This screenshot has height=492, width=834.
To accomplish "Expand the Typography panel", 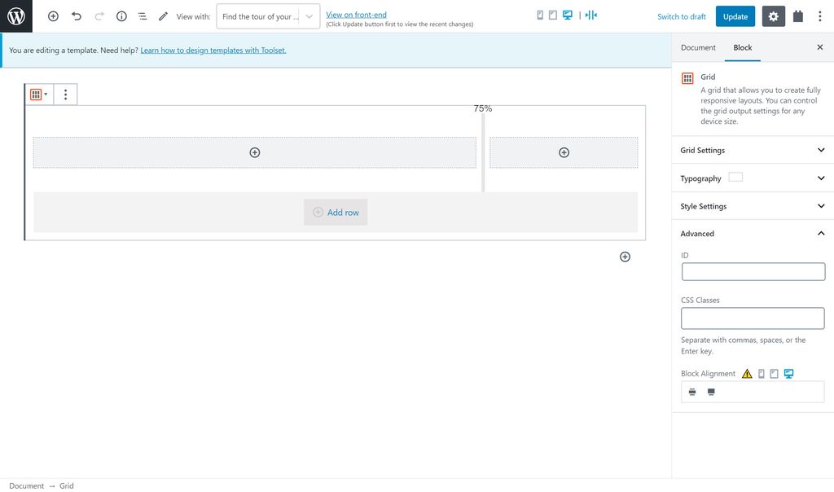I will (753, 178).
